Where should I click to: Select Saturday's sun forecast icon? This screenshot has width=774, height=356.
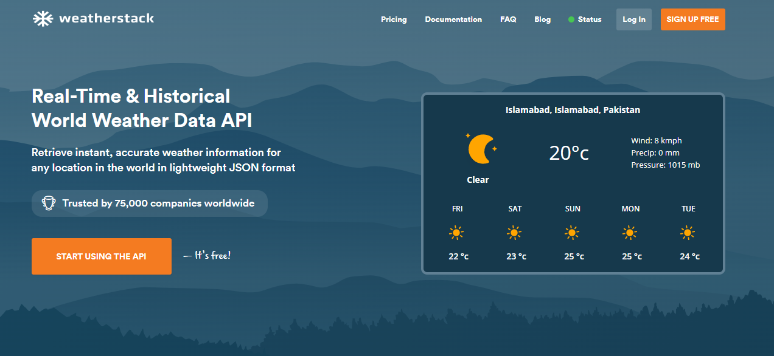pos(514,232)
